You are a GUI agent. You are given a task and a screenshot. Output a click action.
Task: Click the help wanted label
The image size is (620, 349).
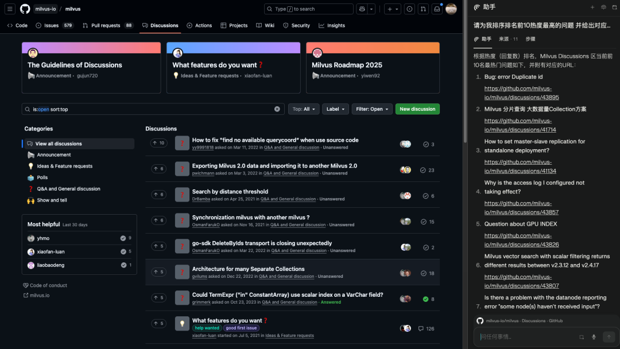(207, 328)
